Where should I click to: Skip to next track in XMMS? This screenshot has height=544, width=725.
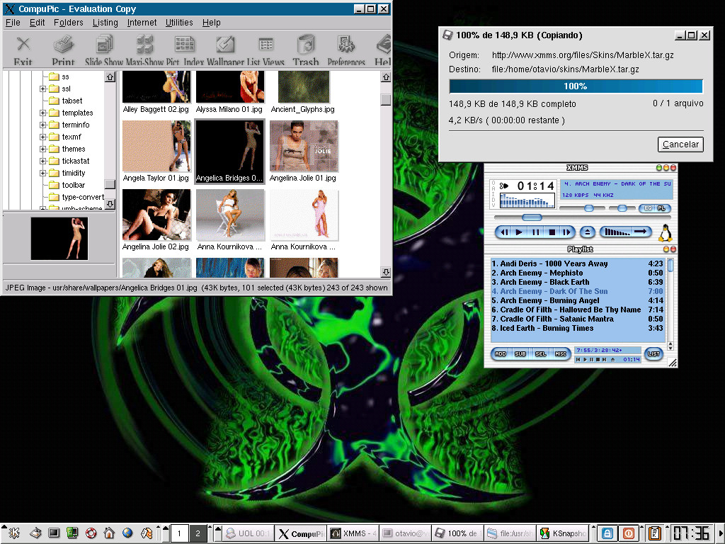(x=566, y=232)
